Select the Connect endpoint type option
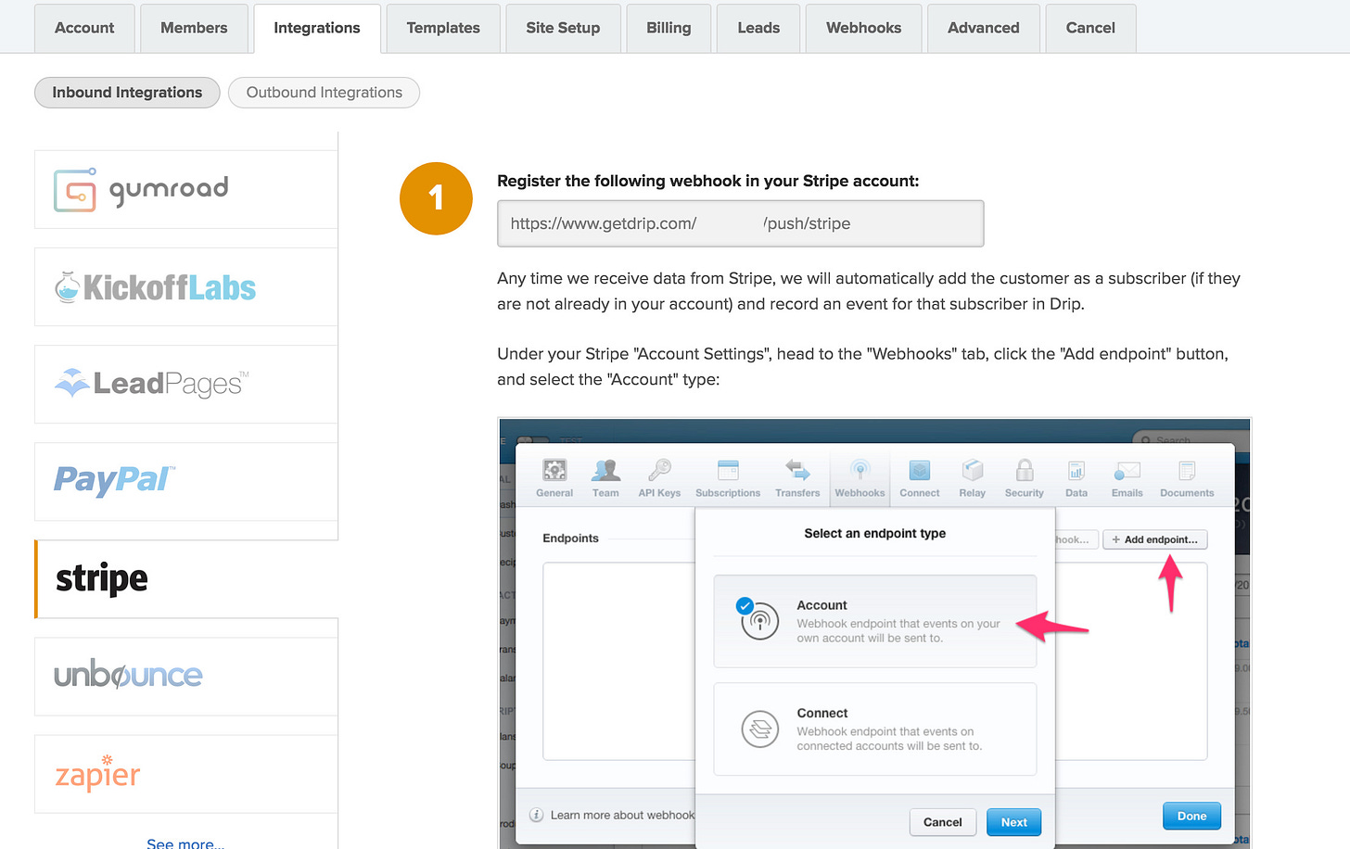The height and width of the screenshot is (849, 1350). pos(875,729)
